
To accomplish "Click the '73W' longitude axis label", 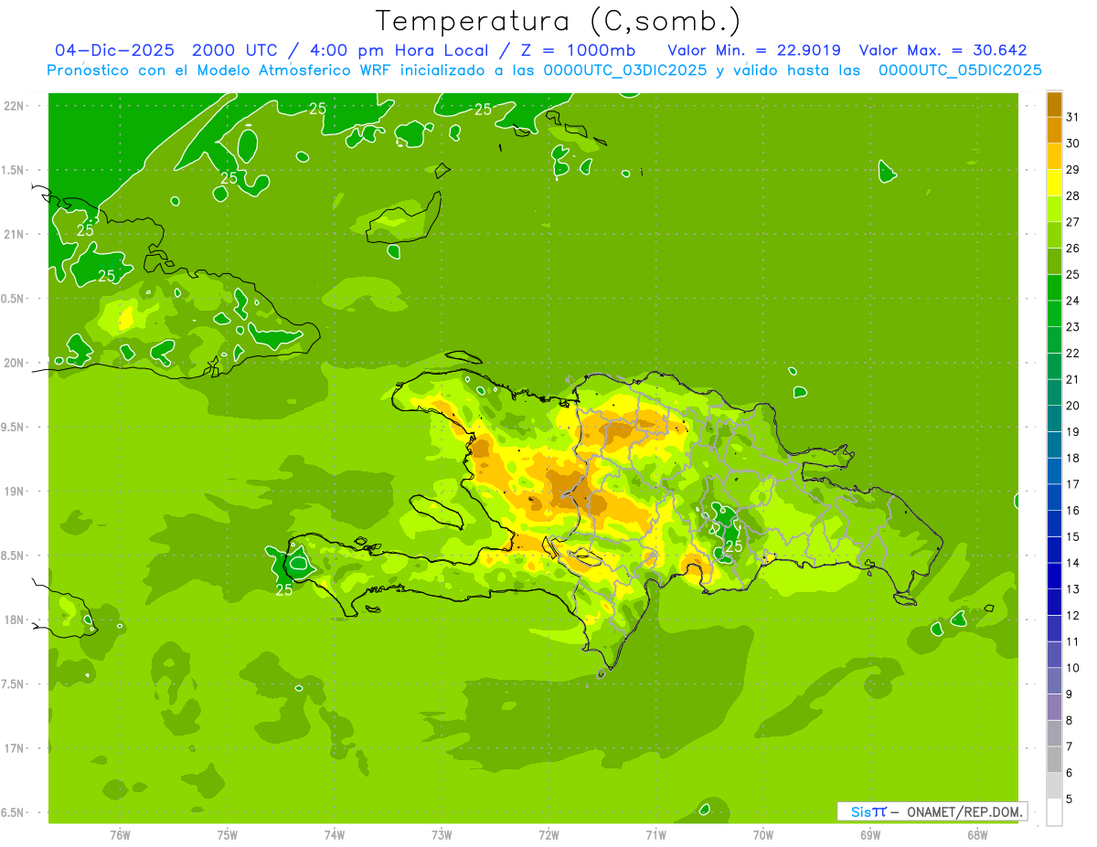I will 442,834.
